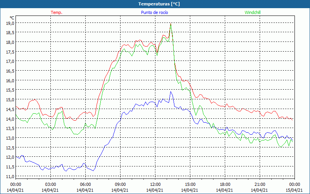
Task: Click the 19,0 temperature peak on red line
Action: point(170,23)
